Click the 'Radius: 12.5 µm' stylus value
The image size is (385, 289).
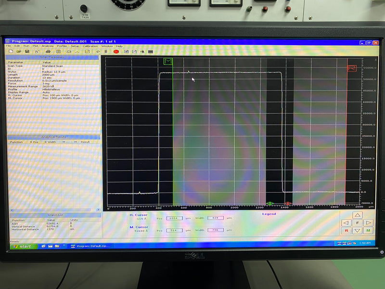point(54,72)
